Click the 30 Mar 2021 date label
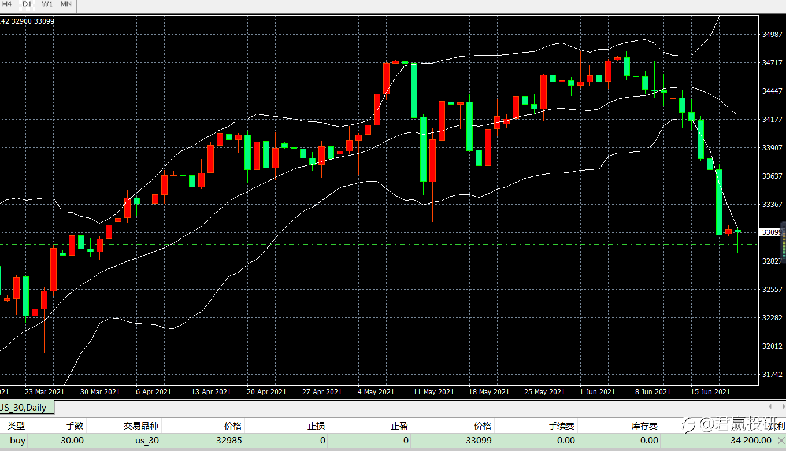This screenshot has width=786, height=451. 100,392
